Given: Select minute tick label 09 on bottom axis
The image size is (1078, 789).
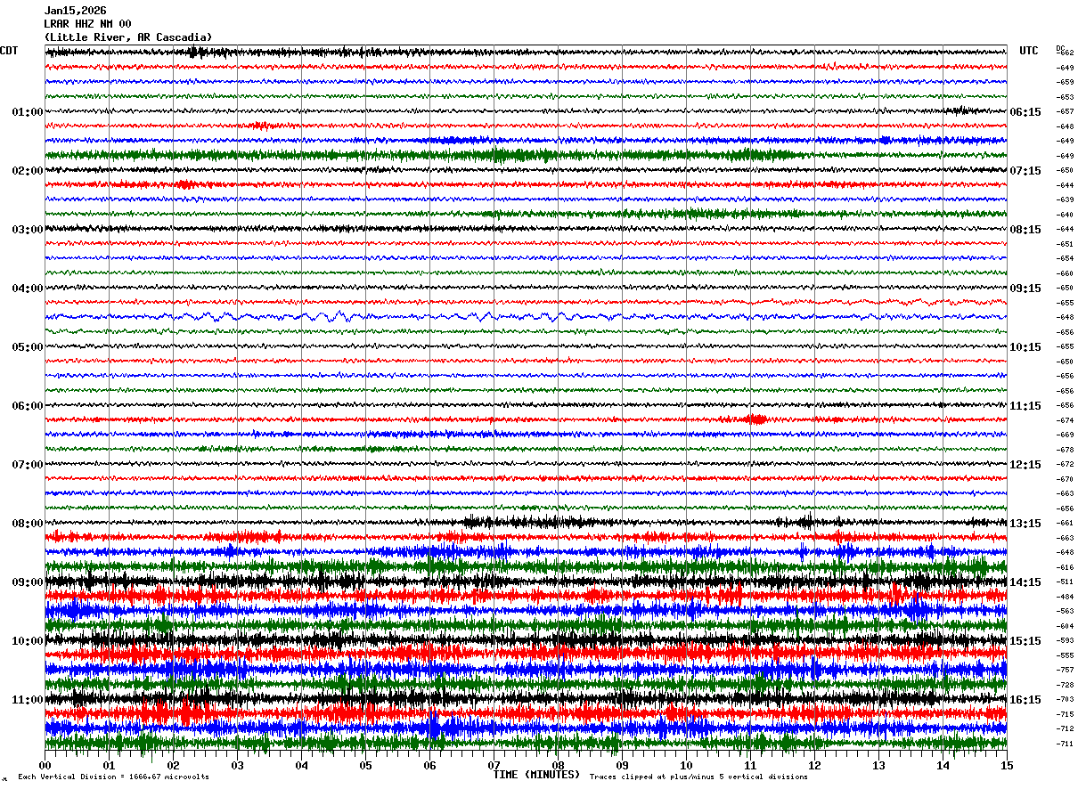Looking at the screenshot, I should [623, 765].
